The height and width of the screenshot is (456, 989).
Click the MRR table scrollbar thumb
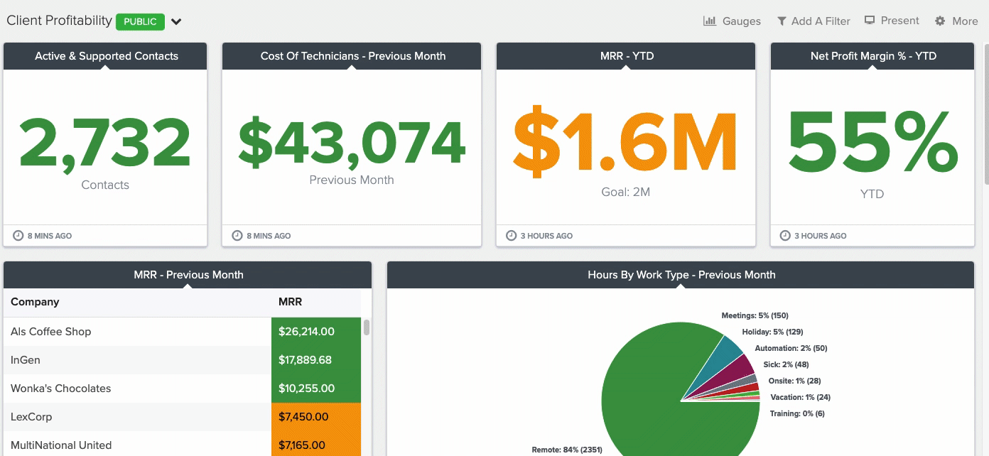point(367,327)
